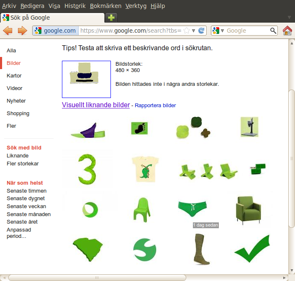Choose Anpassad period option
The image size is (295, 281).
point(19,233)
